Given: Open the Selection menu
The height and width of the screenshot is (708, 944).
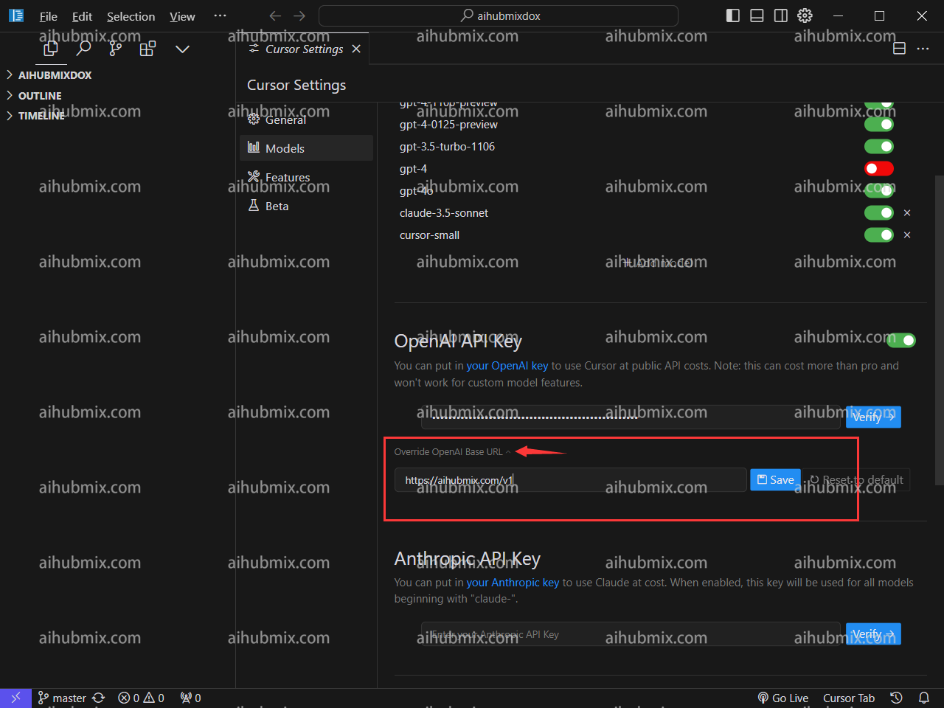Looking at the screenshot, I should click(x=131, y=16).
